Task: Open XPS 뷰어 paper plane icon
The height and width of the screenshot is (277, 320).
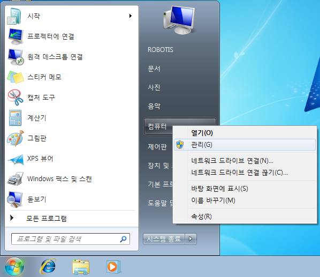Action: 16,159
